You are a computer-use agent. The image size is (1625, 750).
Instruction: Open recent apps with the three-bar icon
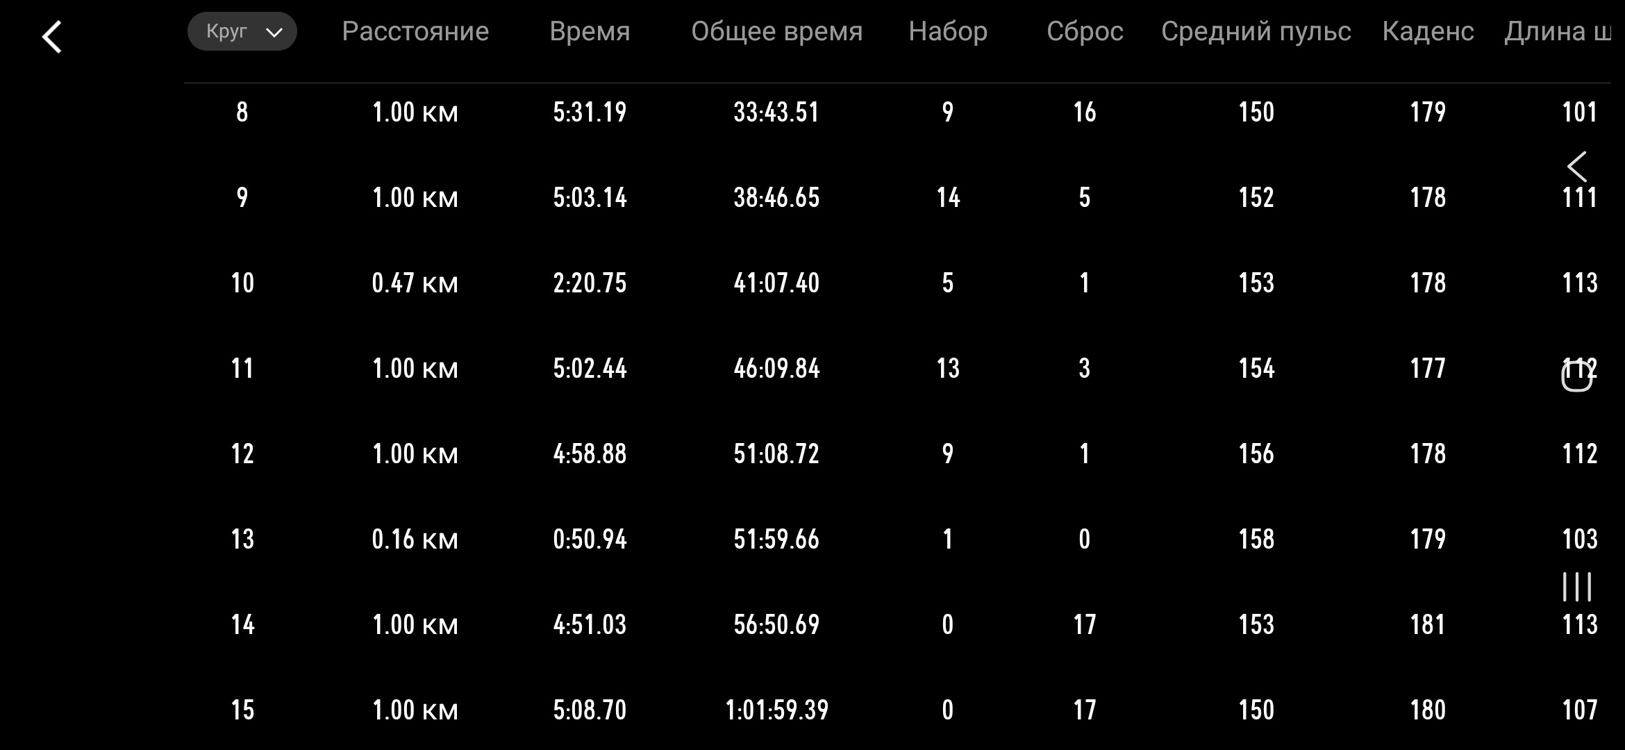click(x=1576, y=587)
